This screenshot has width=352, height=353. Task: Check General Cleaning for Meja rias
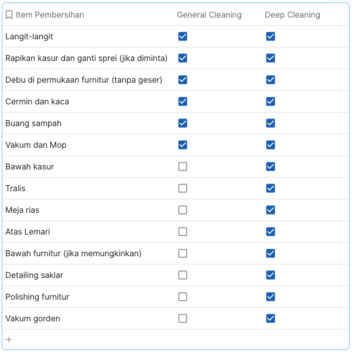point(183,210)
